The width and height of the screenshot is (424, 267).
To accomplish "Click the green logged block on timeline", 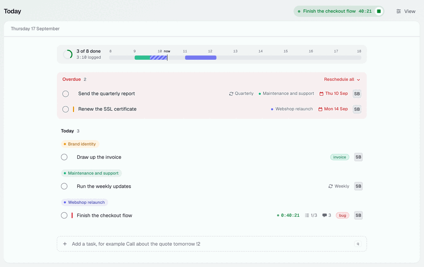I will tap(142, 58).
